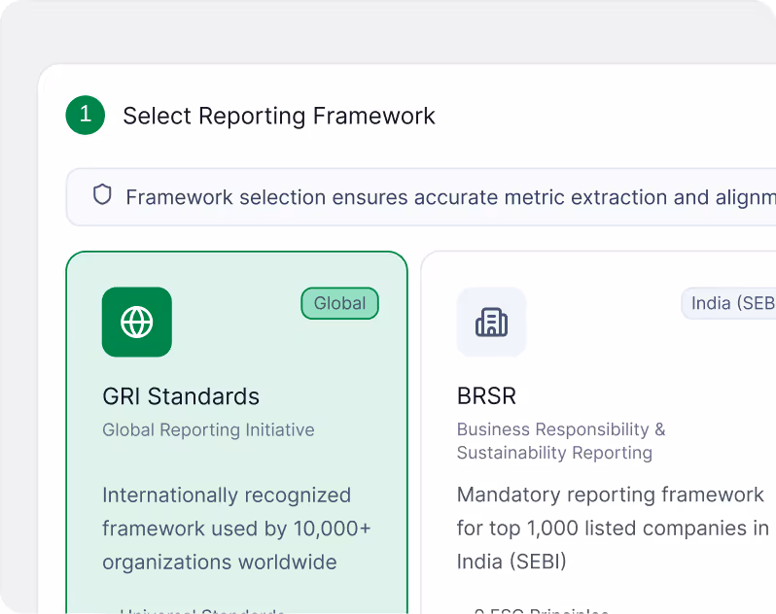This screenshot has height=614, width=776.
Task: Click the "GRI Standards" title text
Action: [181, 396]
